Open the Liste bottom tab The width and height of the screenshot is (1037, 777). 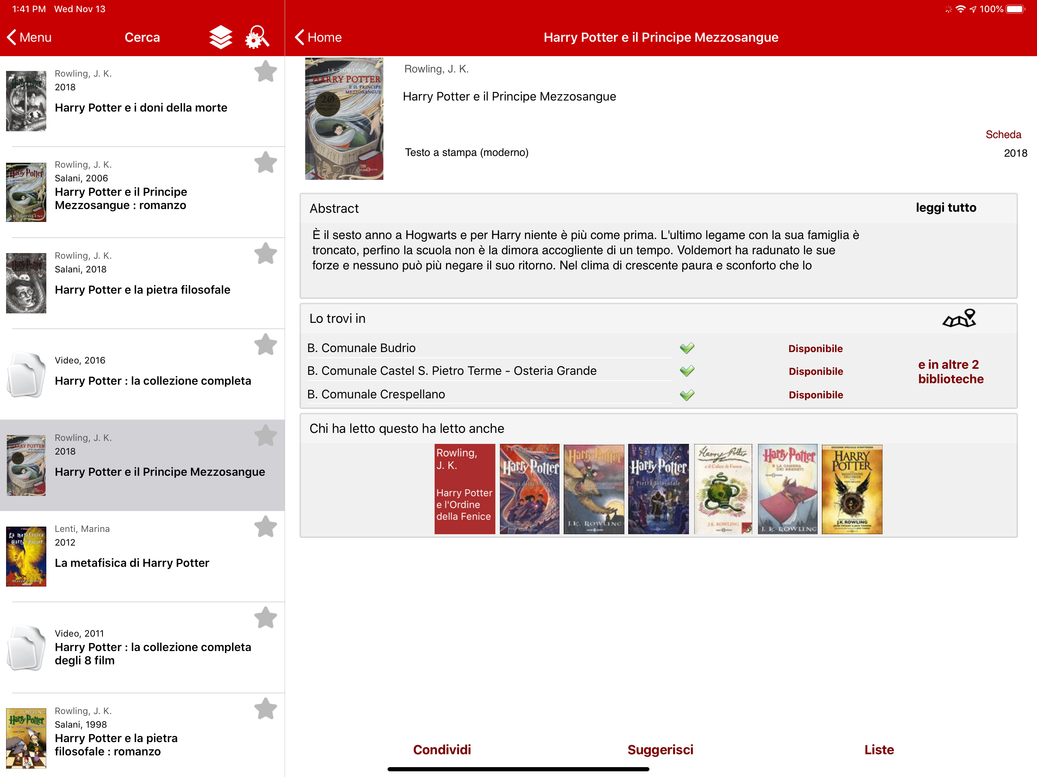[x=879, y=749]
